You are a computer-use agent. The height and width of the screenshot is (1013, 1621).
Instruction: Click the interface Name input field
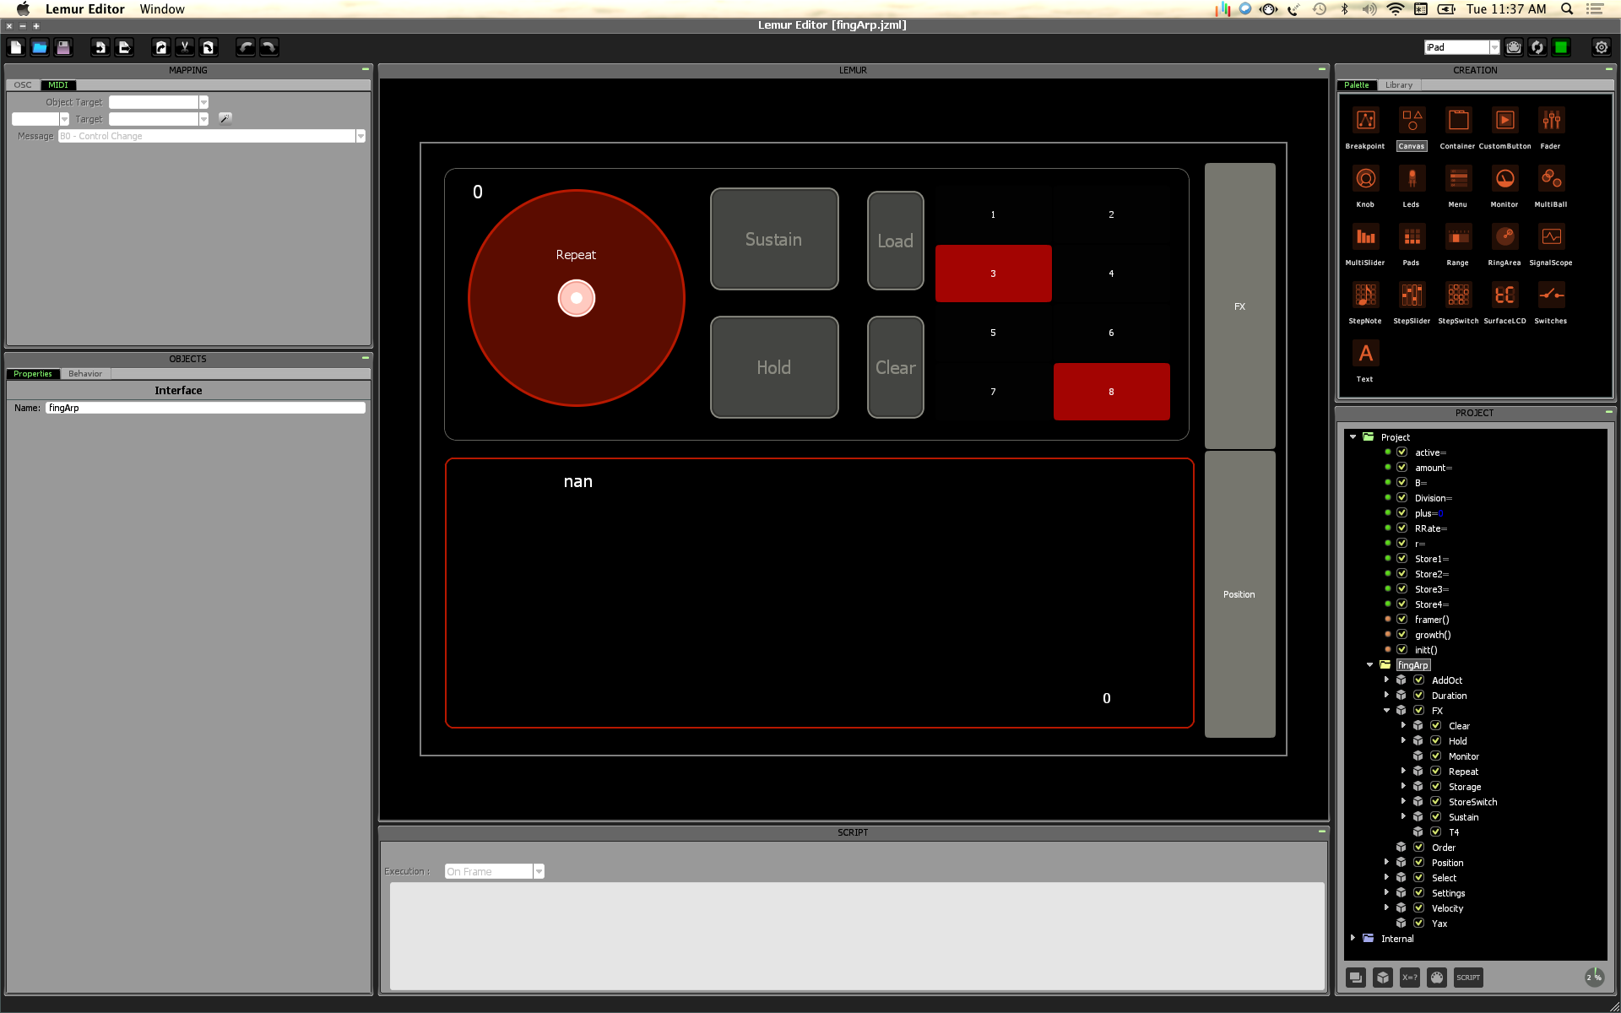pyautogui.click(x=205, y=408)
